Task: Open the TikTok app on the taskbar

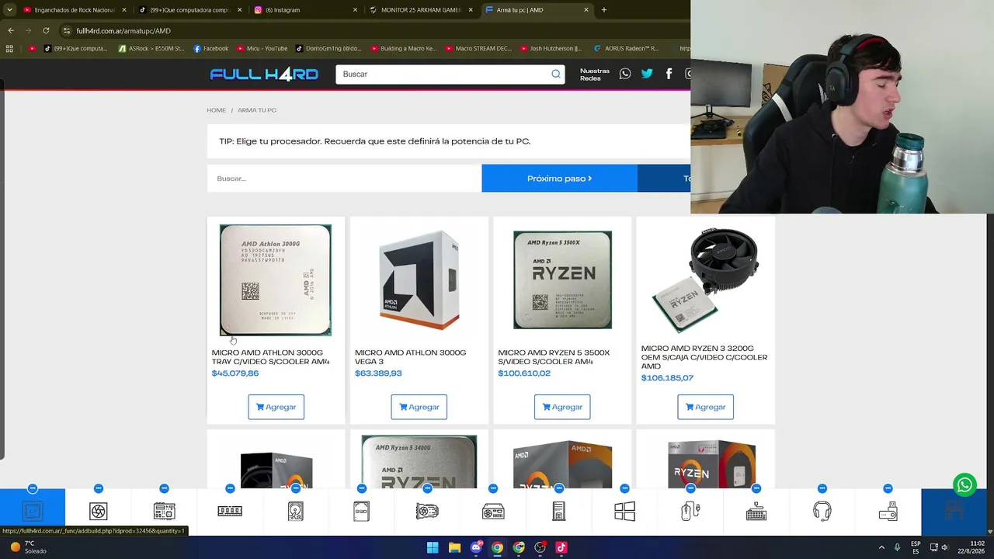Action: click(x=561, y=547)
